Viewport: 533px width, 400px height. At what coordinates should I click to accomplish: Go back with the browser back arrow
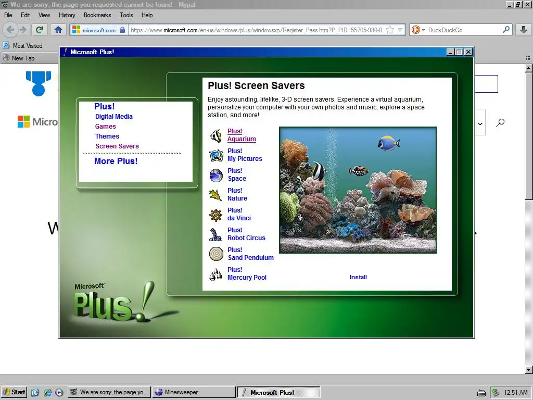(10, 30)
